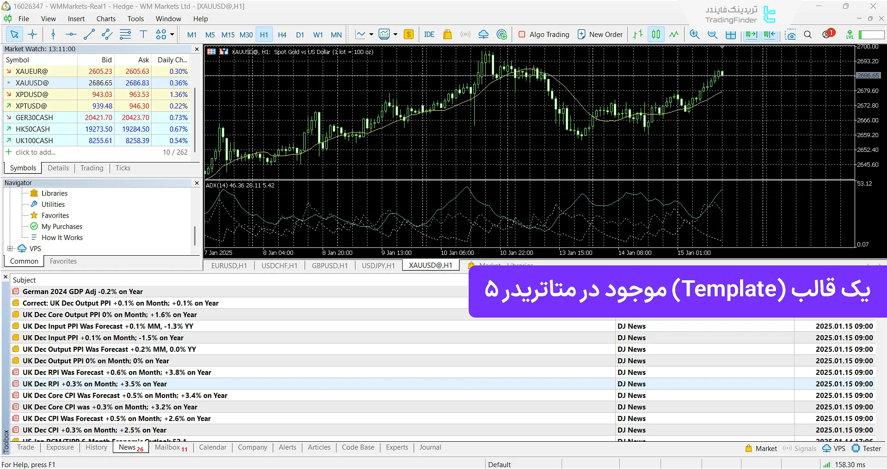Enable chart auto scroll
The image size is (887, 469).
pyautogui.click(x=751, y=34)
